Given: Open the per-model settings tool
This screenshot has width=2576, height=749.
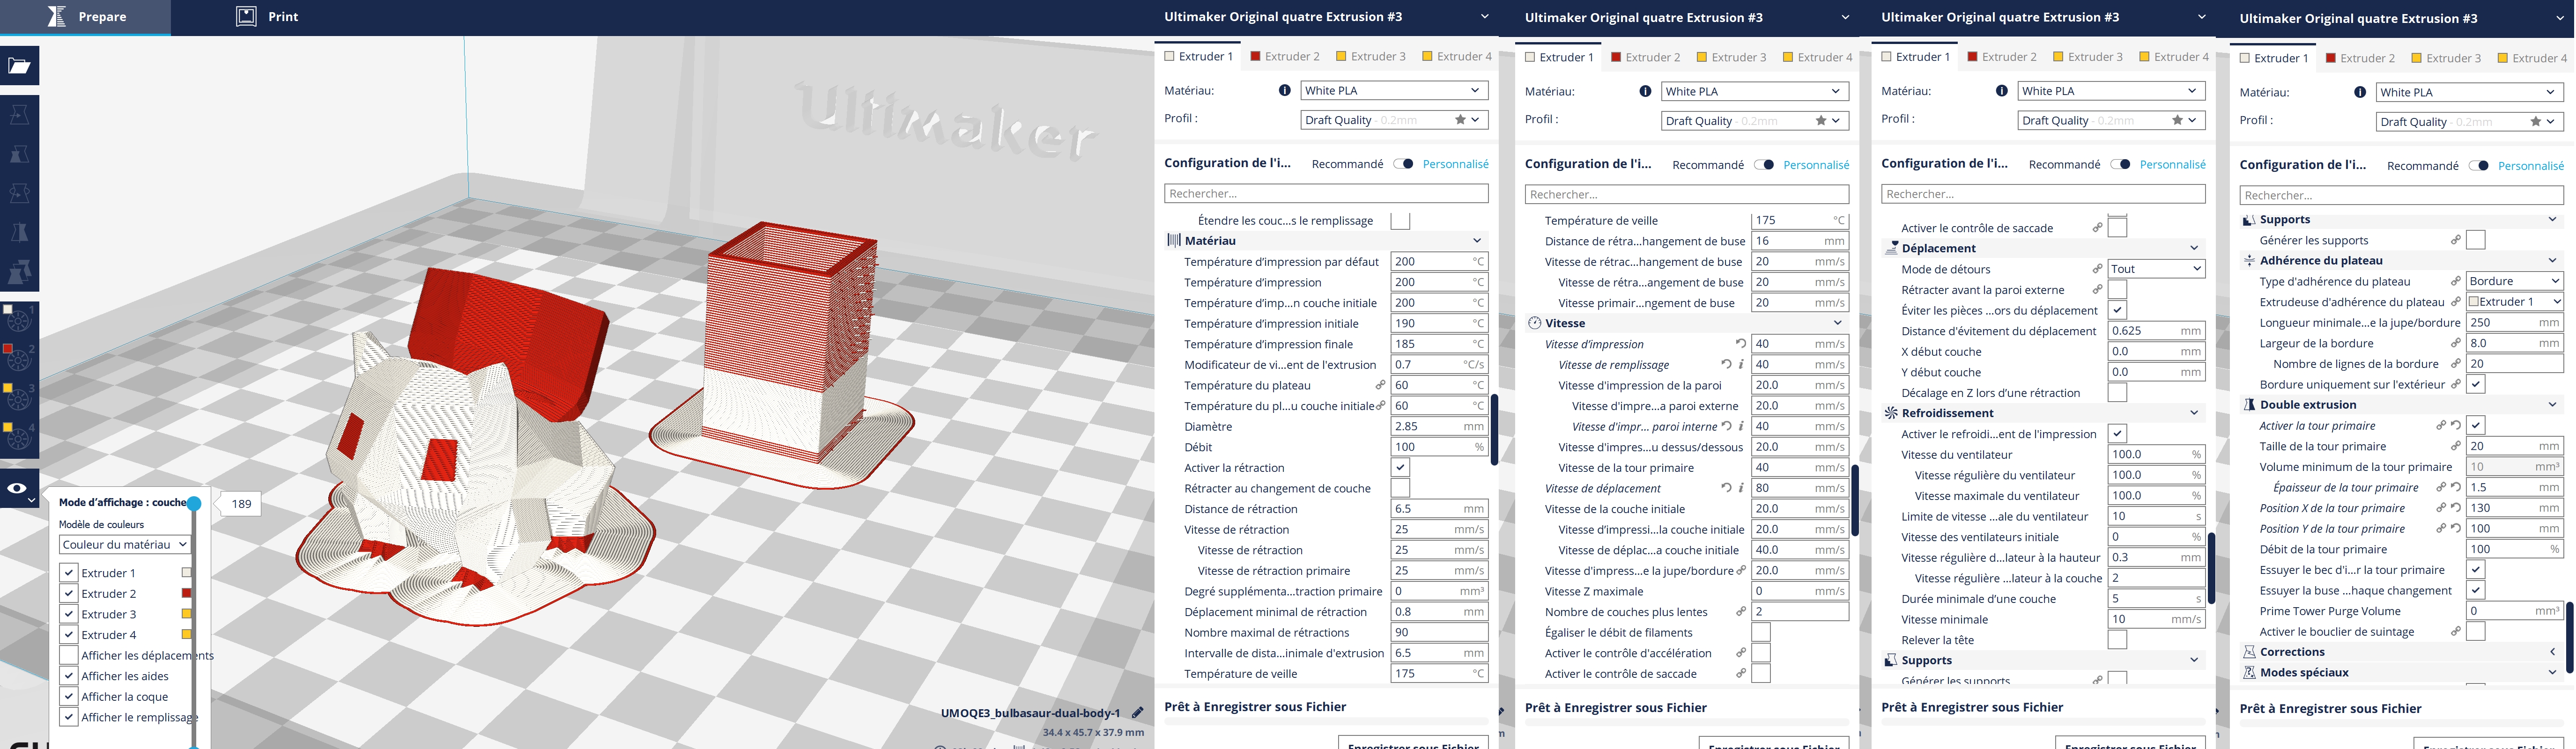Looking at the screenshot, I should point(19,271).
